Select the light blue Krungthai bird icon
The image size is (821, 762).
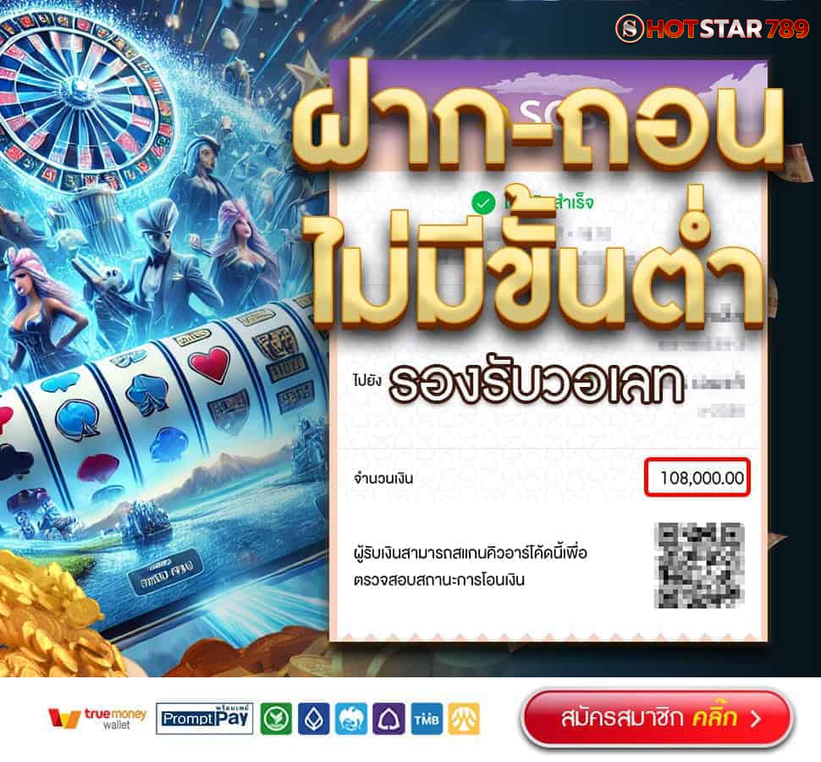pos(351,719)
